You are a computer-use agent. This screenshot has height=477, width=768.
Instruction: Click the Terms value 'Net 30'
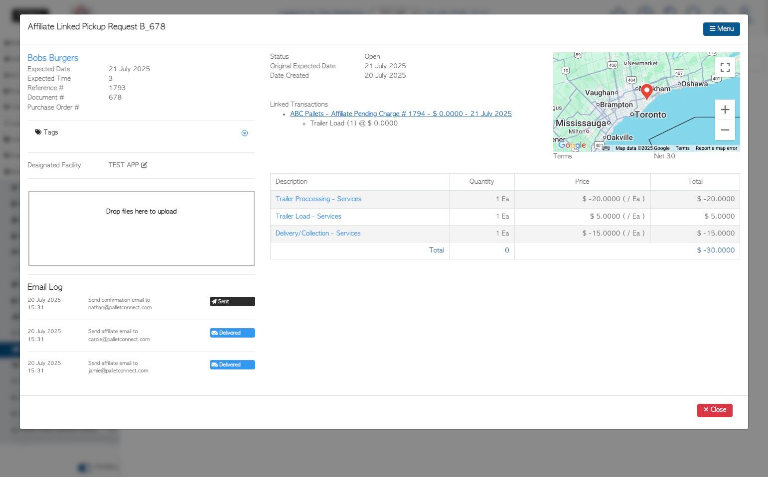tap(664, 156)
